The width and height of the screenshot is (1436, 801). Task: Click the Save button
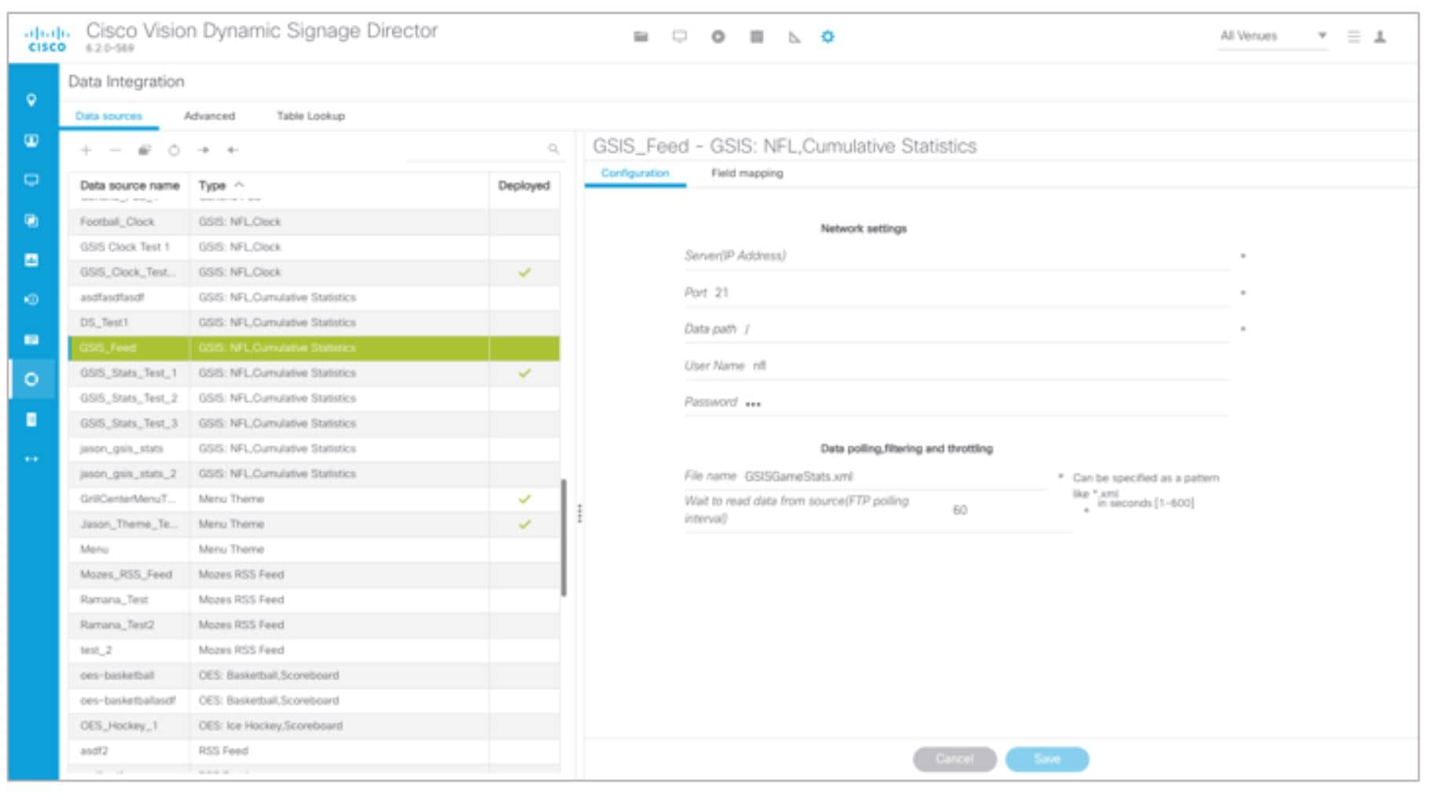1047,759
